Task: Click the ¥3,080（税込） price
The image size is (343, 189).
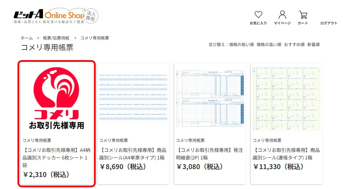Action: click(x=200, y=167)
